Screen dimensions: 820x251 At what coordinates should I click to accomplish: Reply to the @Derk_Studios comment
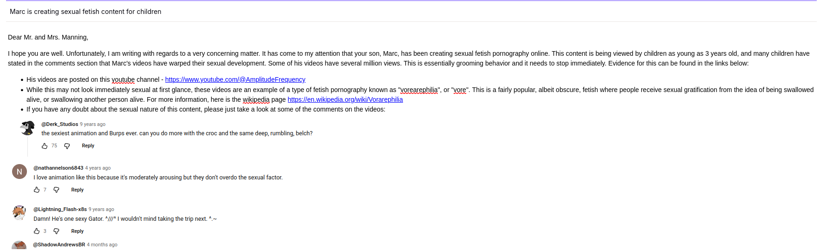(88, 146)
